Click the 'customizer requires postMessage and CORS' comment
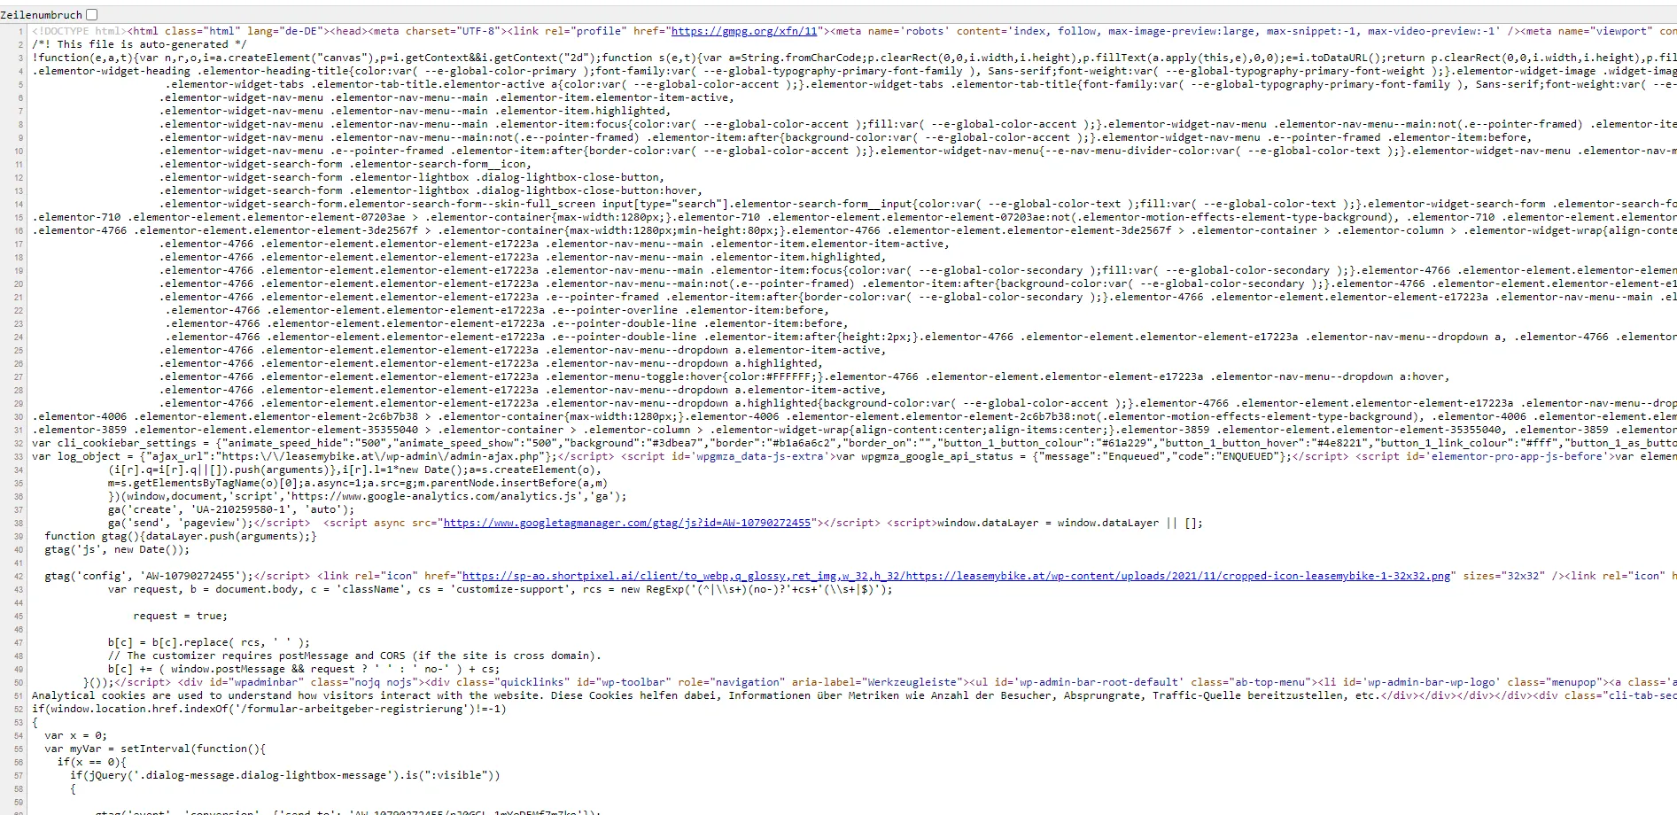This screenshot has height=815, width=1677. click(354, 656)
